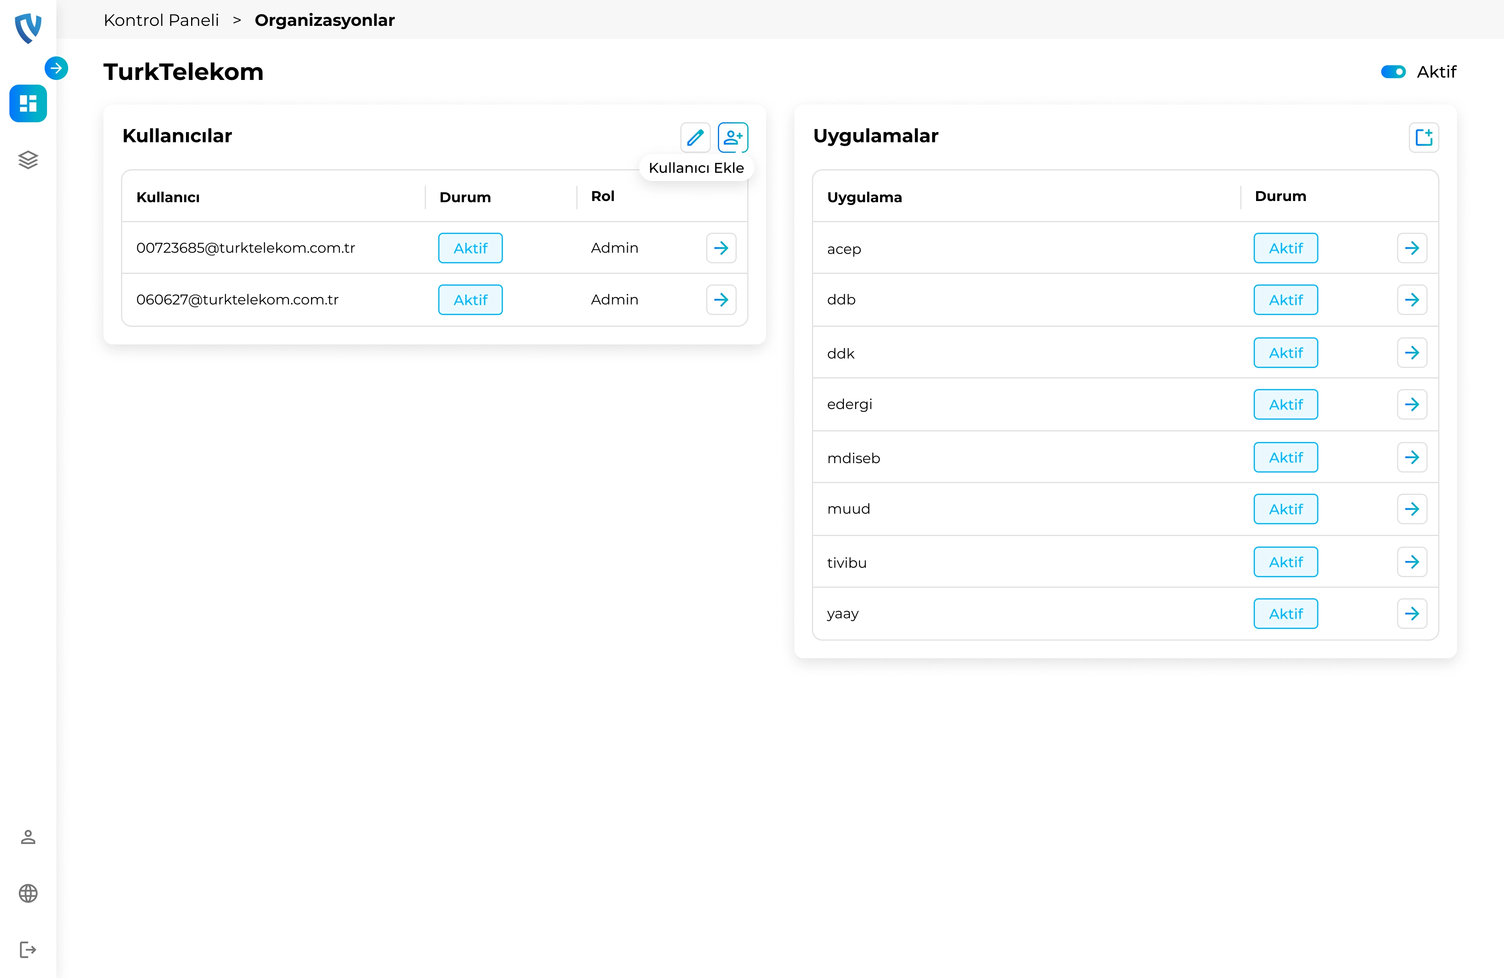The image size is (1504, 978).
Task: Click the shield logo in sidebar
Action: tap(28, 28)
